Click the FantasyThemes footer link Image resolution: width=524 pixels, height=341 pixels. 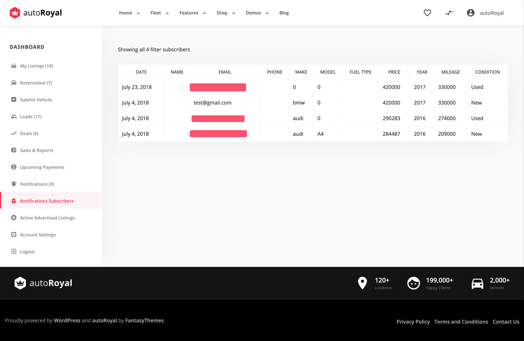click(144, 320)
